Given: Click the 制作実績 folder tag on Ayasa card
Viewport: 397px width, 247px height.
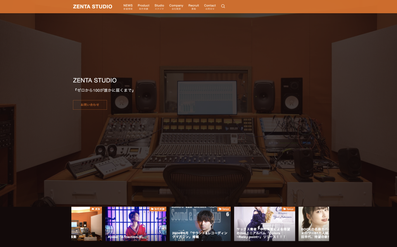Looking at the screenshot, I should point(158,209).
